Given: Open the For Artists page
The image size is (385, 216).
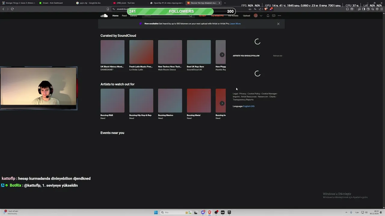Looking at the screenshot, I should [x=233, y=16].
